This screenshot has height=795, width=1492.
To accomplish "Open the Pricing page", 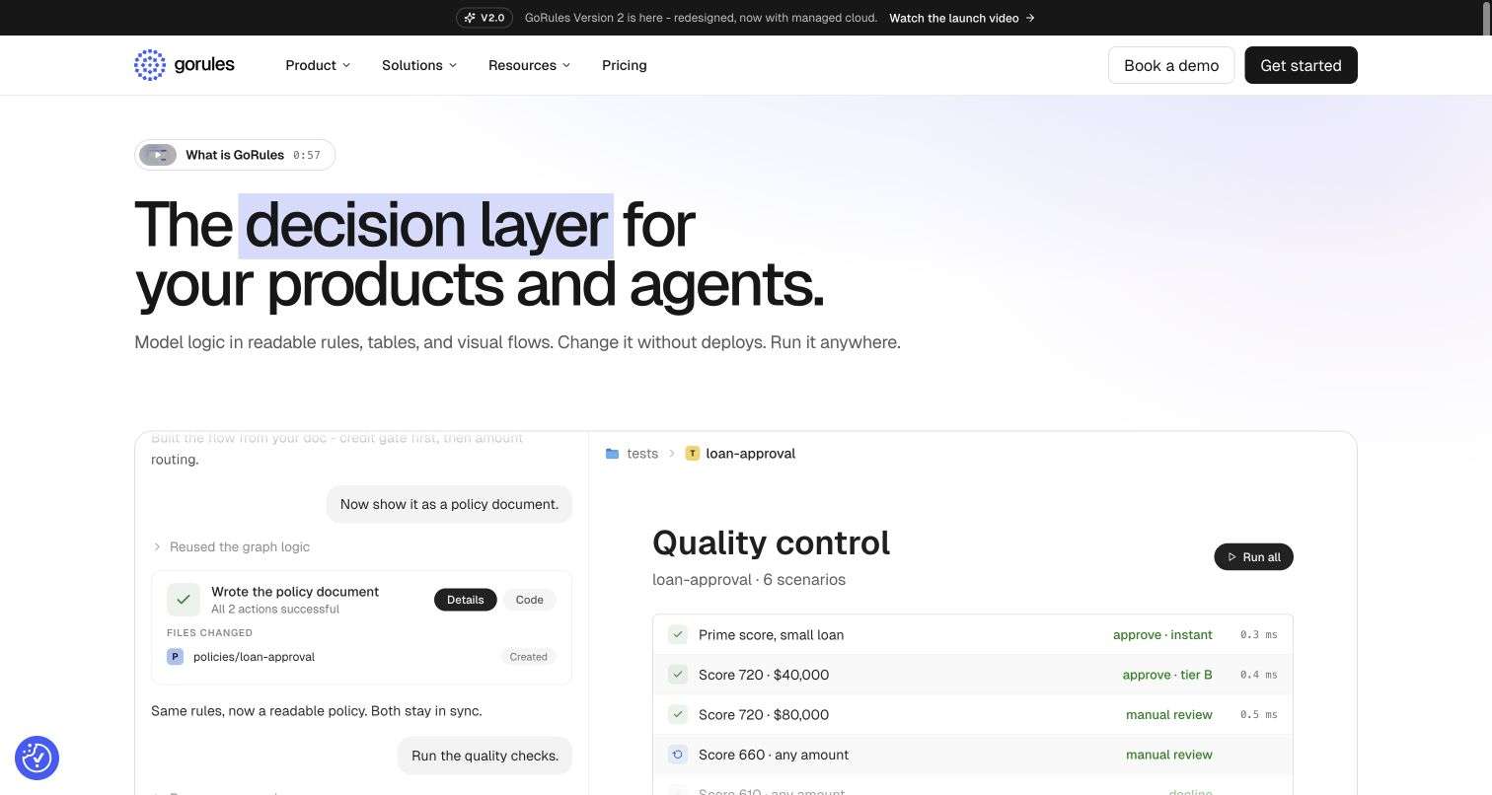I will click(x=625, y=65).
